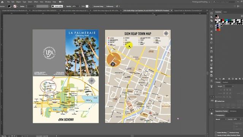Screen dimensions: 243x137
Task: Switch to the LFA Guide Map document tab
Action: point(146,11)
